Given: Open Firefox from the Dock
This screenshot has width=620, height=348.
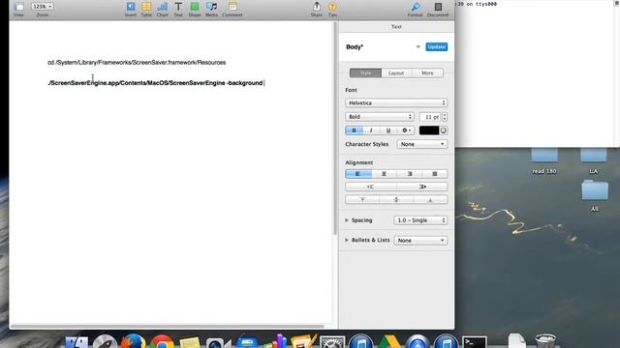Looking at the screenshot, I should point(134,341).
